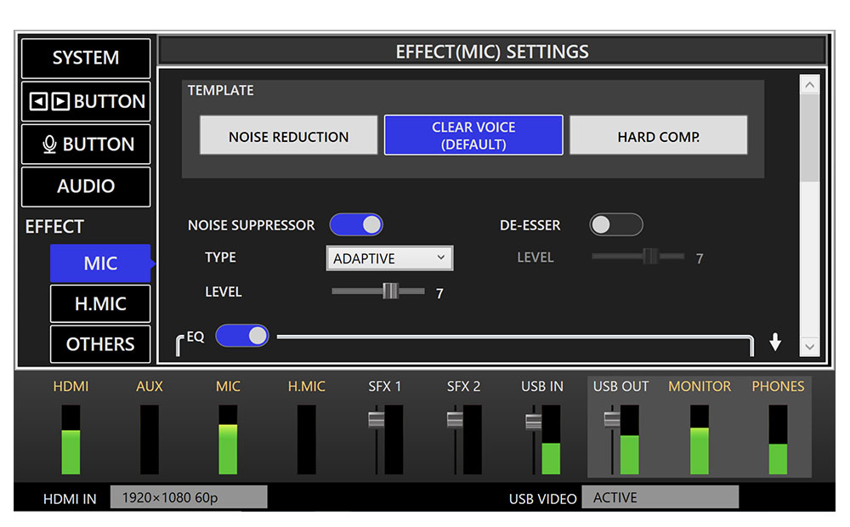Select the H.MIC effect tab
Screen dimensions: 850x527
(100, 303)
